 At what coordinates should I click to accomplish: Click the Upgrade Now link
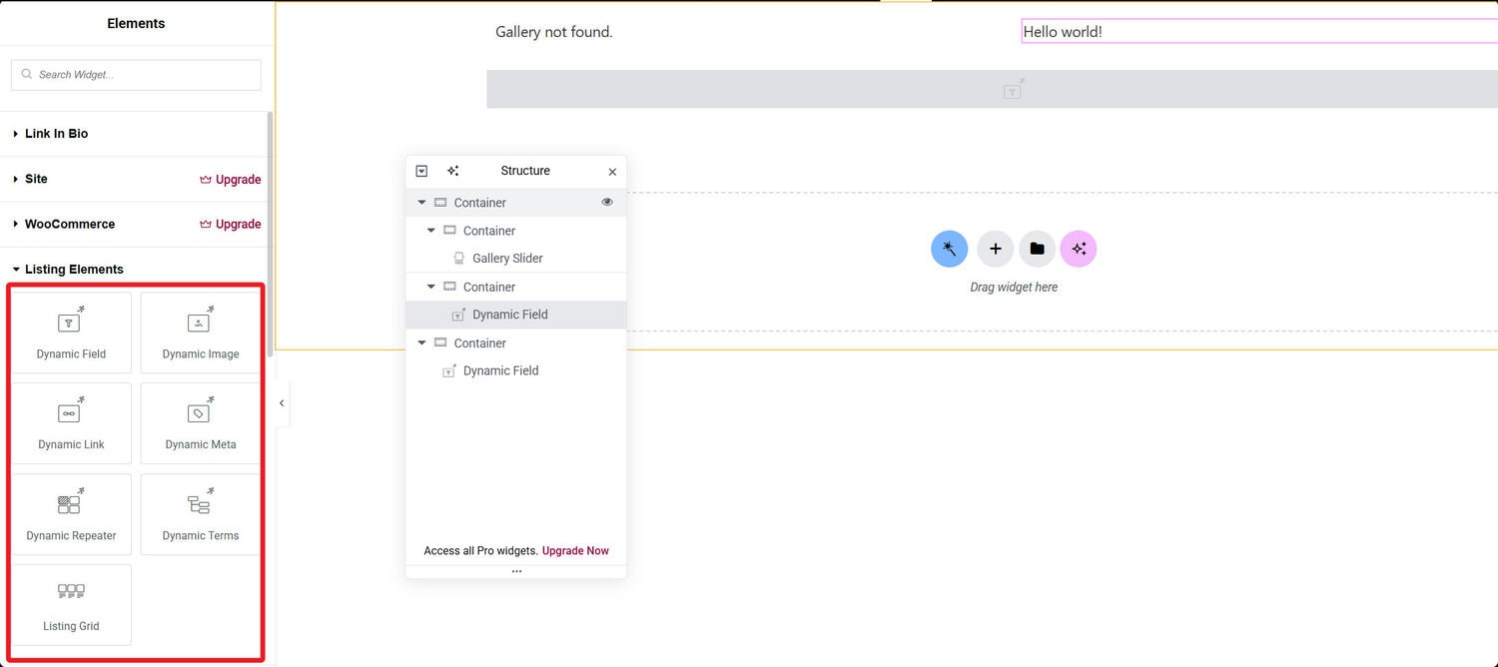(x=575, y=551)
